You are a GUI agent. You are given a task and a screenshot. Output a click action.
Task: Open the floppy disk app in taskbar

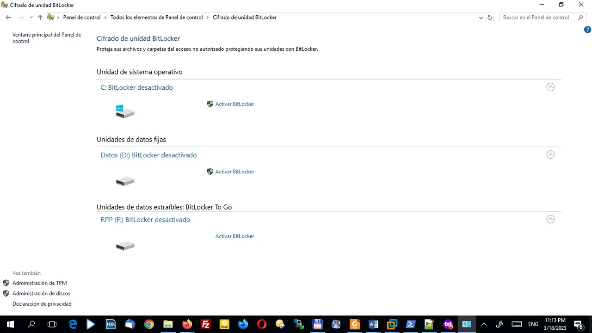coord(317,324)
